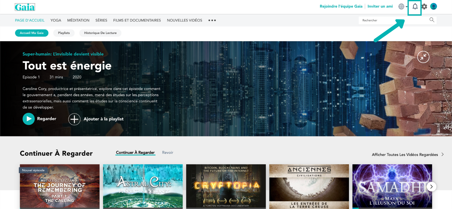The image size is (452, 209).
Task: Click the plus icon to add to playlist
Action: click(x=74, y=119)
